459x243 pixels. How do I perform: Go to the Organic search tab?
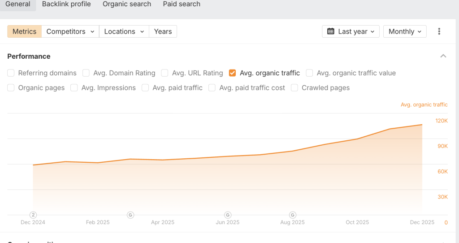point(127,4)
